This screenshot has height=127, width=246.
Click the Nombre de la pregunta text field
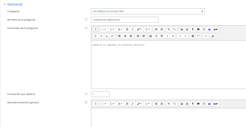click(125, 20)
